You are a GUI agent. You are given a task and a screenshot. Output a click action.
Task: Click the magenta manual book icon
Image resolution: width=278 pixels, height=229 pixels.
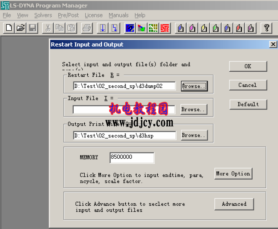192,28
